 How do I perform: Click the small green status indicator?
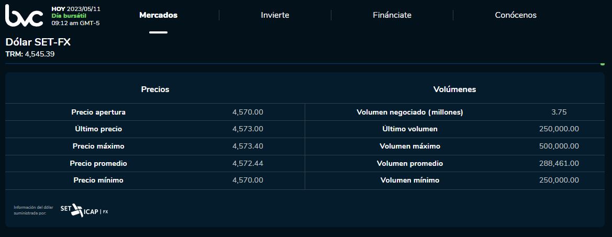tap(603, 64)
